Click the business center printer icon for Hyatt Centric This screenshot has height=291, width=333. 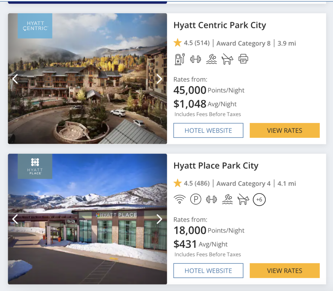point(243,59)
